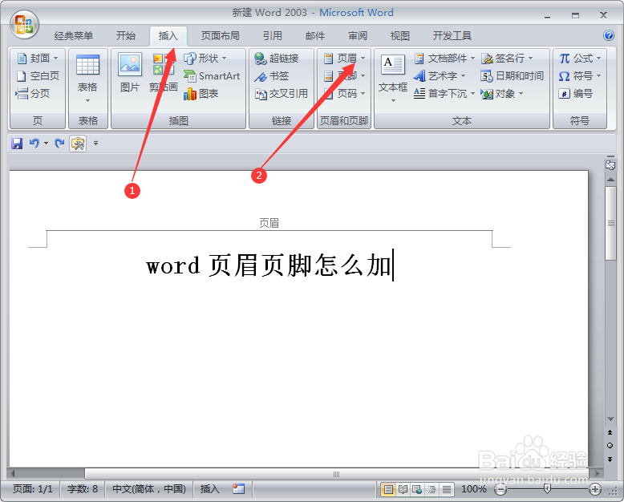
Task: Click Select Browse Object circle button
Action: [x=610, y=446]
